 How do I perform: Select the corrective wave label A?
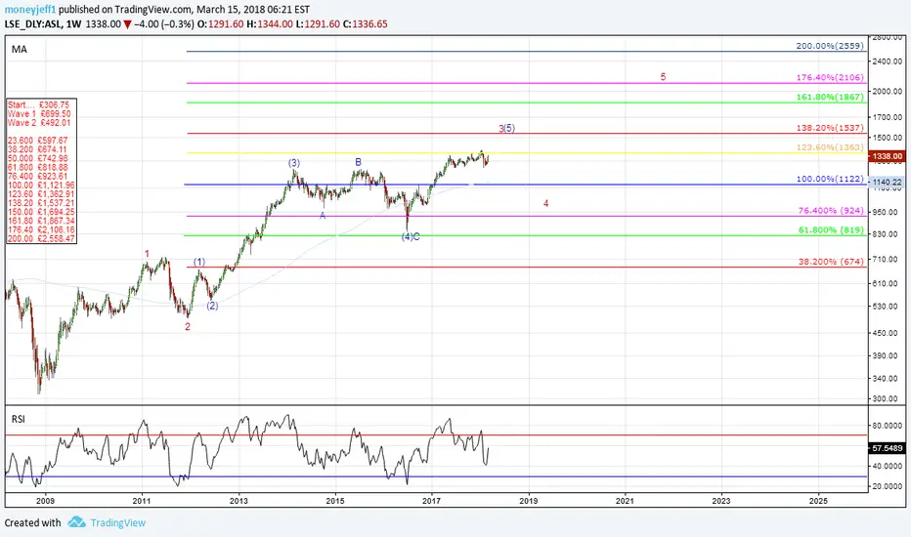click(323, 216)
